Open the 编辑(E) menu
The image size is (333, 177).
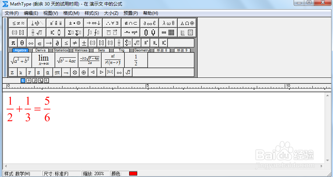pyautogui.click(x=31, y=13)
